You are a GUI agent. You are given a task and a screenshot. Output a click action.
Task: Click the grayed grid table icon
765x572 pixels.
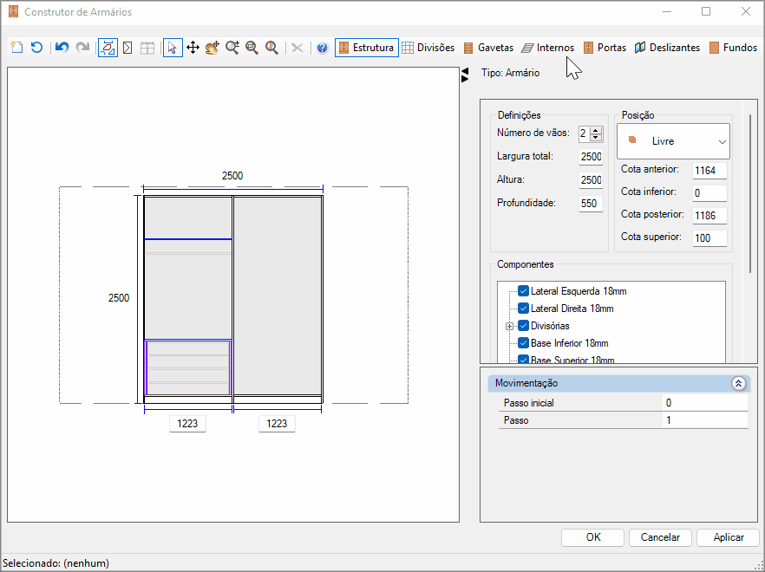point(147,48)
